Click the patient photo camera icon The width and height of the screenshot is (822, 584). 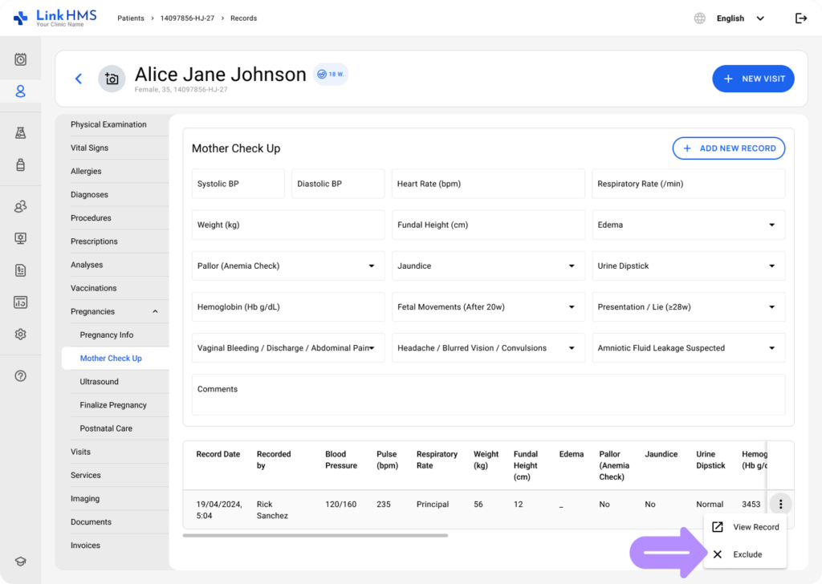pos(112,79)
